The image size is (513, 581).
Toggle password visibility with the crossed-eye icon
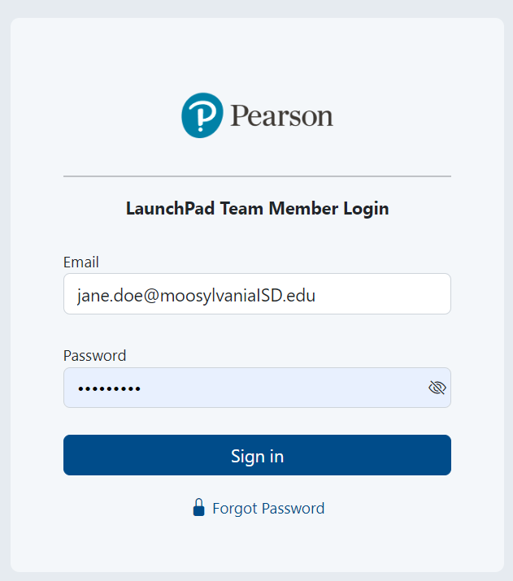click(x=437, y=388)
